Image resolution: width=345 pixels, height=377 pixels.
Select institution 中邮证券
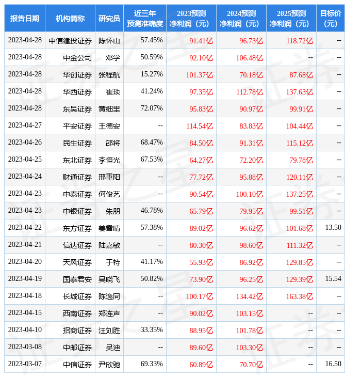coord(77,348)
